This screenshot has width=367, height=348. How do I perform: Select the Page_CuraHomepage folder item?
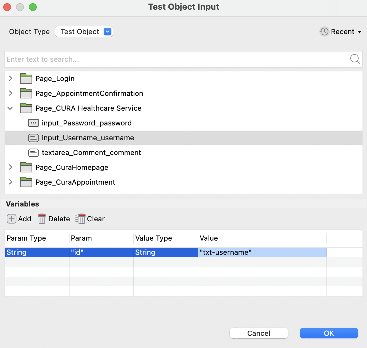pyautogui.click(x=71, y=167)
